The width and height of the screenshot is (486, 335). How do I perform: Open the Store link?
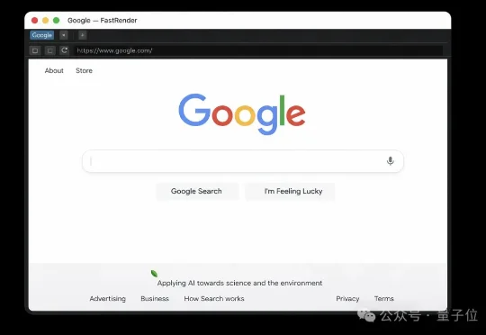[84, 71]
